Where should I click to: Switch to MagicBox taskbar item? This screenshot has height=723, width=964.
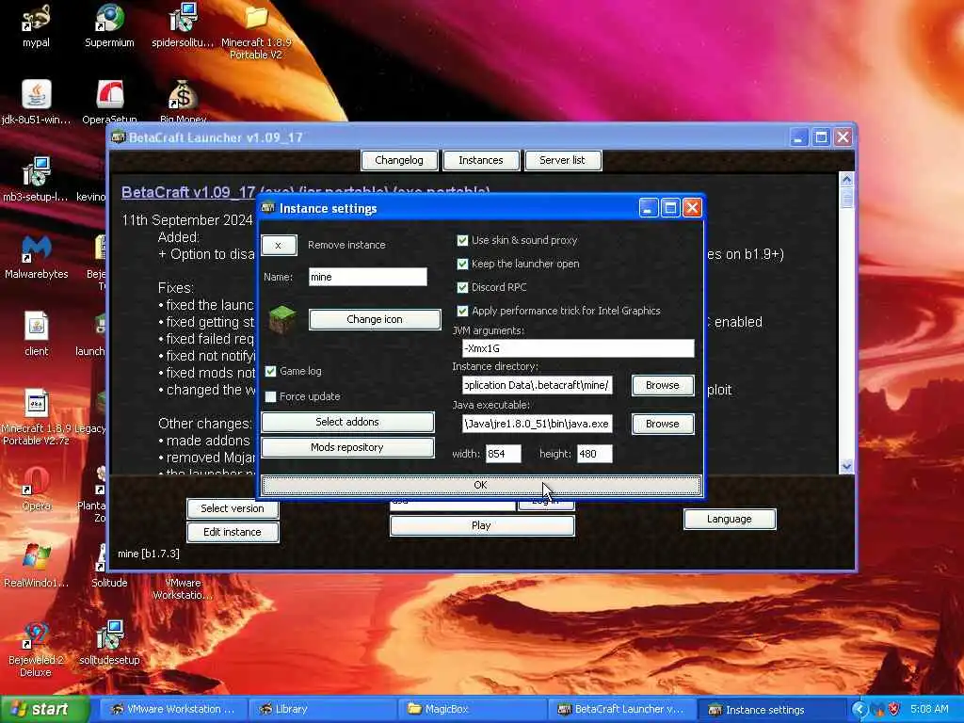pyautogui.click(x=472, y=709)
